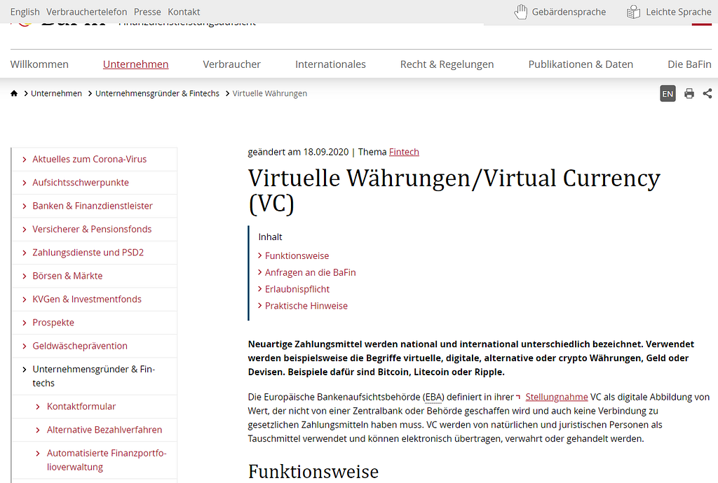Screen dimensions: 718x483
Task: Jump to Erlaubnispflicht section
Action: 297,289
